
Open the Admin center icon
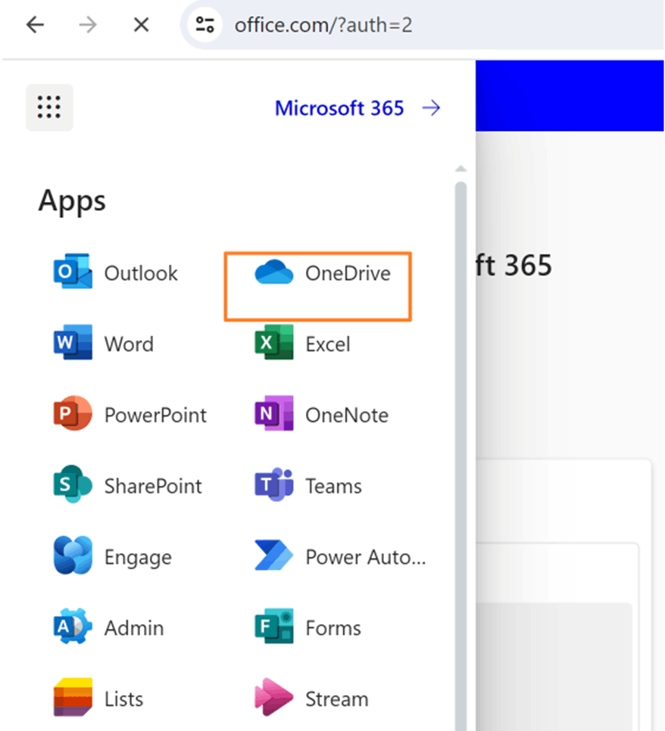pos(73,626)
